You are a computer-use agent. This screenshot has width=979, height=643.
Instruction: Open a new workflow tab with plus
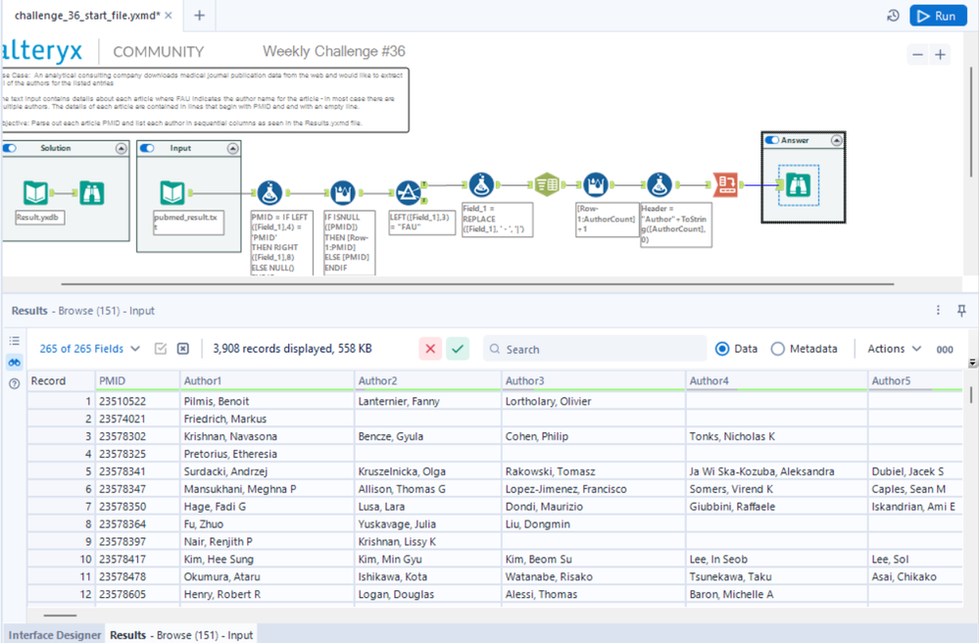(200, 16)
